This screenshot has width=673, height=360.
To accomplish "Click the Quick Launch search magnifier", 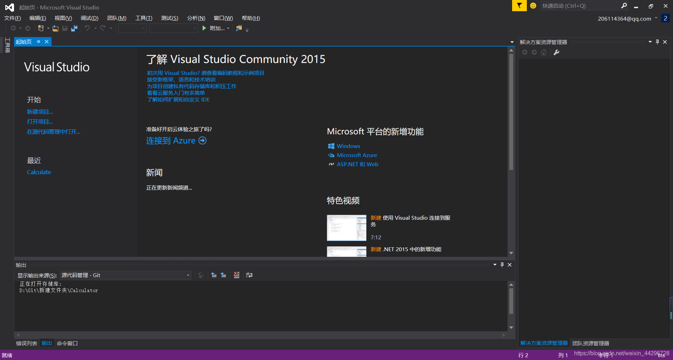I will pyautogui.click(x=624, y=6).
